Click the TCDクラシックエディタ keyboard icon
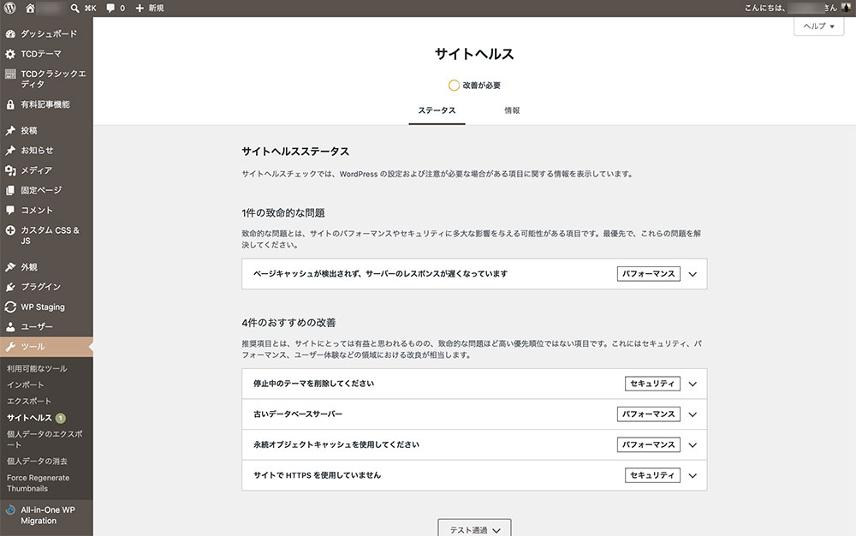The height and width of the screenshot is (536, 856). click(x=10, y=74)
